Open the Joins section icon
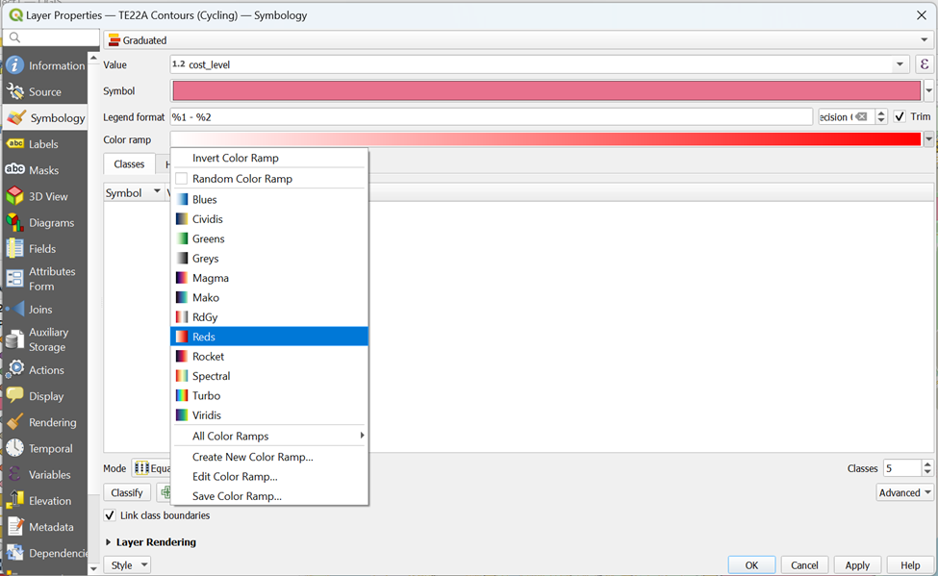This screenshot has height=576, width=938. pyautogui.click(x=15, y=310)
